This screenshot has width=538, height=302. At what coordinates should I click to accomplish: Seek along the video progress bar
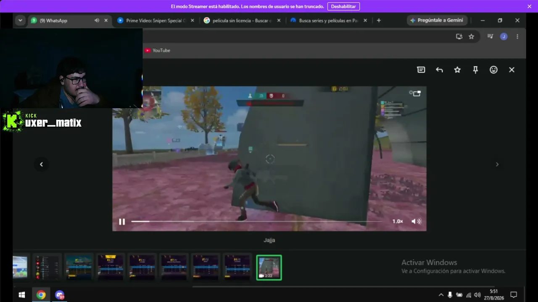click(256, 221)
